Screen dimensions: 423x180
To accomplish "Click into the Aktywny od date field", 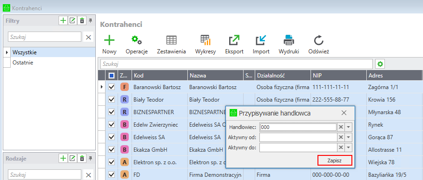I will [298, 137].
